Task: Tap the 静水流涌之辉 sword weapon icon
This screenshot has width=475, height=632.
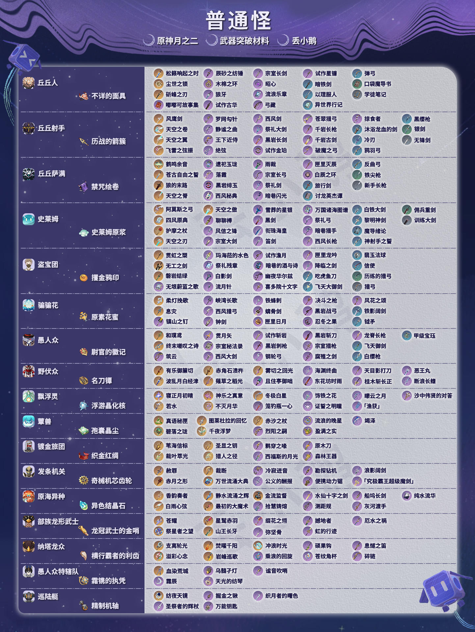Action: coord(208,496)
